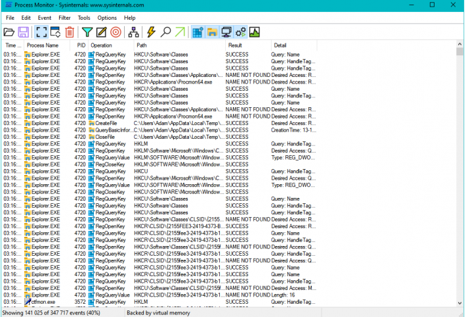Click the Detail column header

pyautogui.click(x=294, y=45)
